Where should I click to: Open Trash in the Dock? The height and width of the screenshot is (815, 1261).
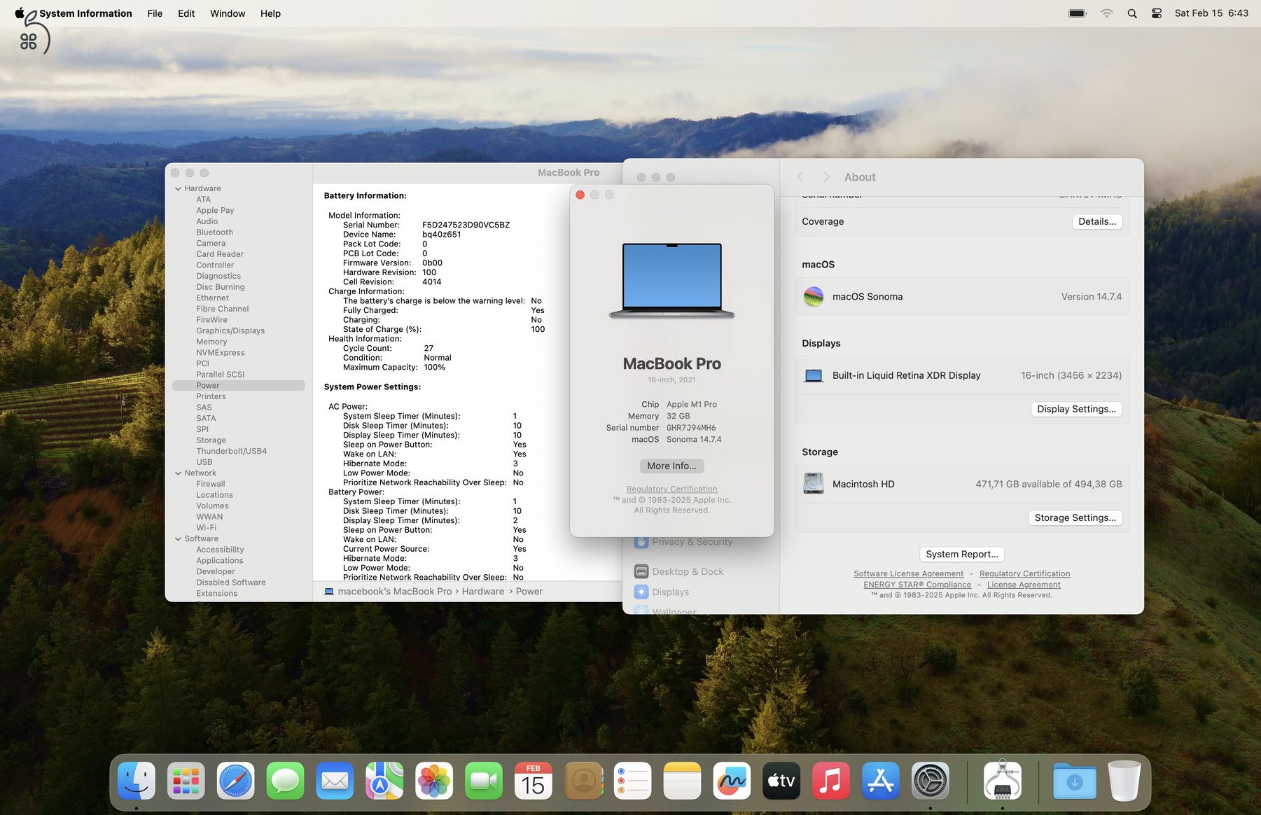(x=1124, y=781)
